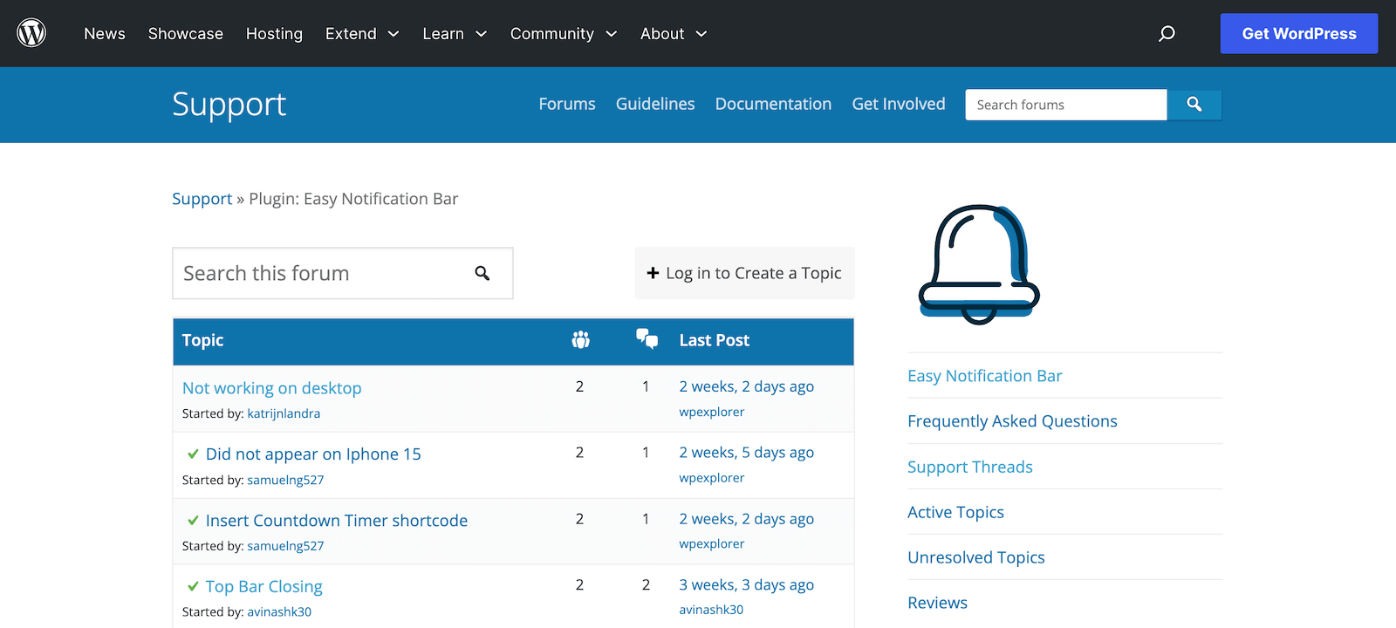Screen dimensions: 1396x628
Task: Open 3 weeks, 3 days ago last post
Action: (747, 585)
